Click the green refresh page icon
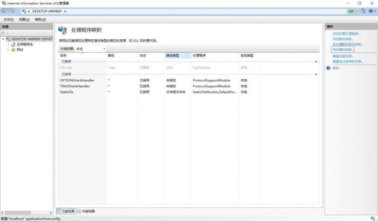This screenshot has width=378, height=222. [x=351, y=11]
